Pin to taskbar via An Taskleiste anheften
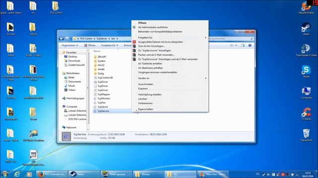Viewport: 318px width, 178px height. (150, 64)
